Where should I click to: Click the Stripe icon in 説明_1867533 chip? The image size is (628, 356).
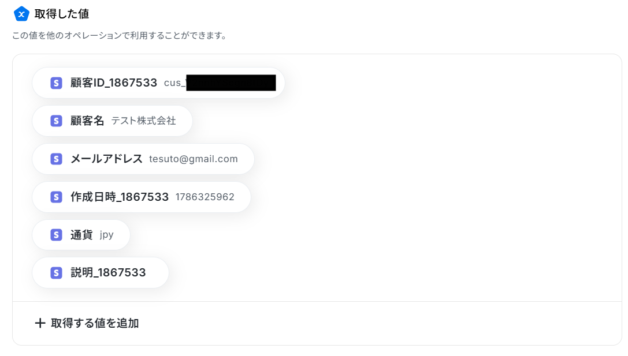tap(56, 273)
